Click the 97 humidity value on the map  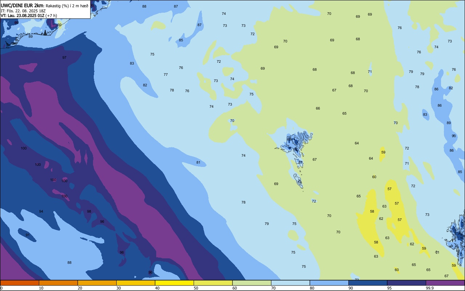pyautogui.click(x=64, y=58)
